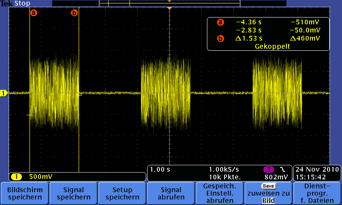Click the small white 'Save' tag

coord(268,186)
